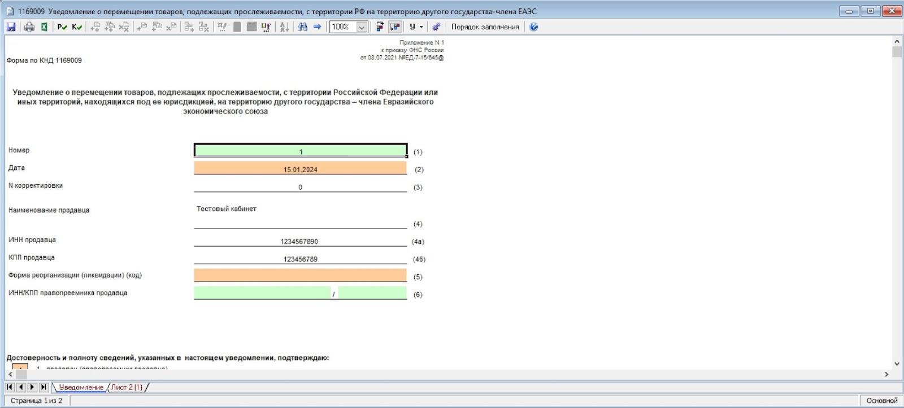Go to the last sheet navigation button
Image resolution: width=904 pixels, height=408 pixels.
[x=43, y=387]
